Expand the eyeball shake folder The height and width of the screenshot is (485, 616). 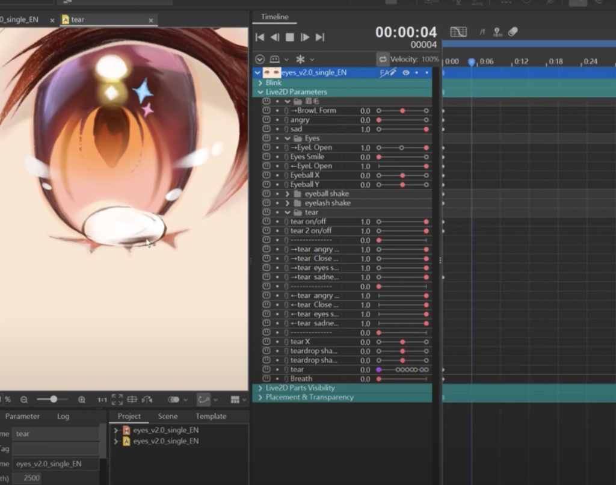(x=288, y=193)
